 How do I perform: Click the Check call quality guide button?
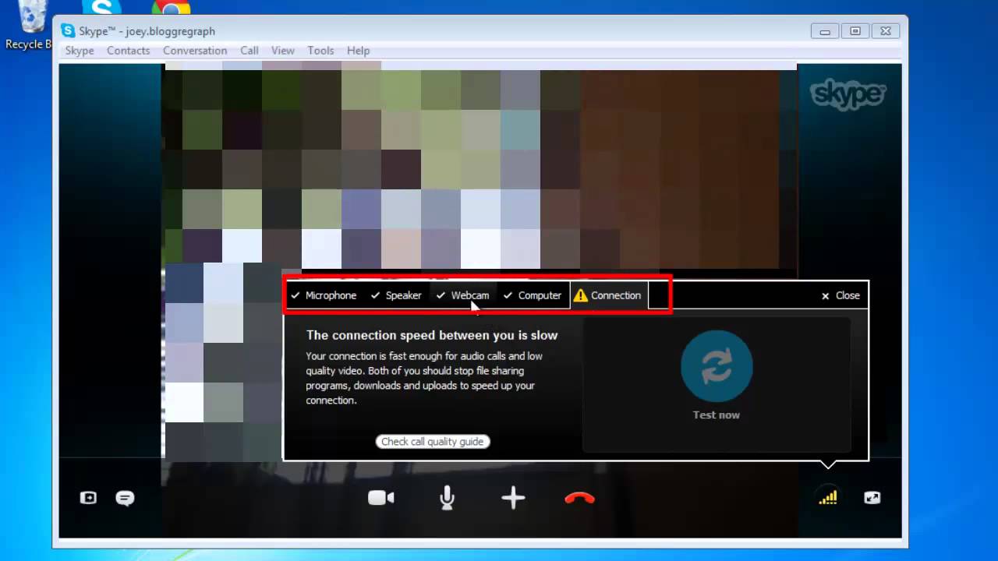[x=433, y=442]
